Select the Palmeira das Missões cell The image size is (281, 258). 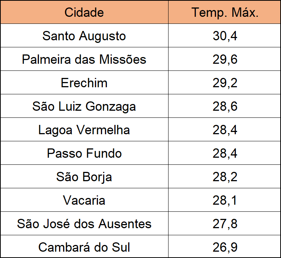(84, 59)
